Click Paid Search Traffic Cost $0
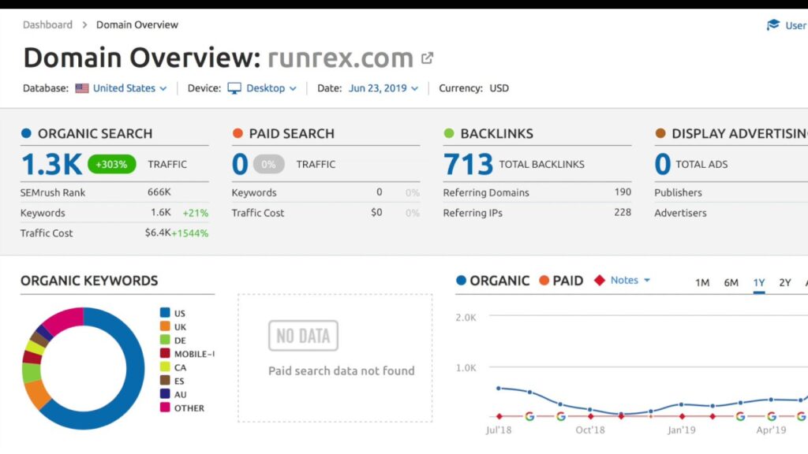Viewport: 808px width, 454px height. [x=376, y=212]
